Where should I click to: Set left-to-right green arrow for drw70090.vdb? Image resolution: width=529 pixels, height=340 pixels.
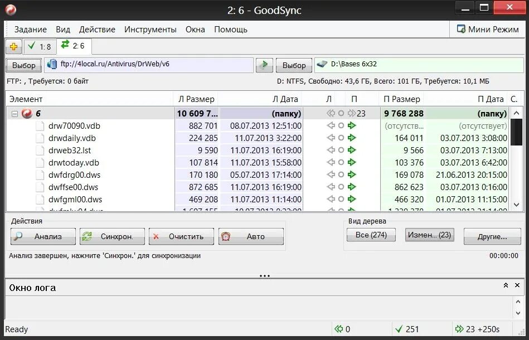click(352, 126)
